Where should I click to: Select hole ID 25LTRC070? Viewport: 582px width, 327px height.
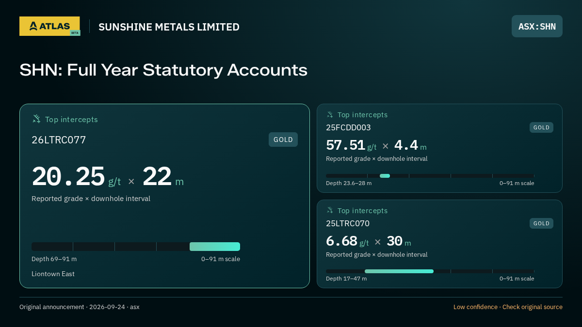pos(348,223)
